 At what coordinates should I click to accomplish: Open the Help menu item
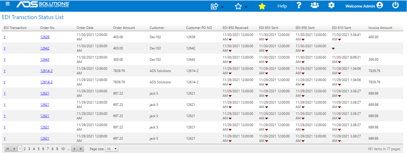pos(282,6)
